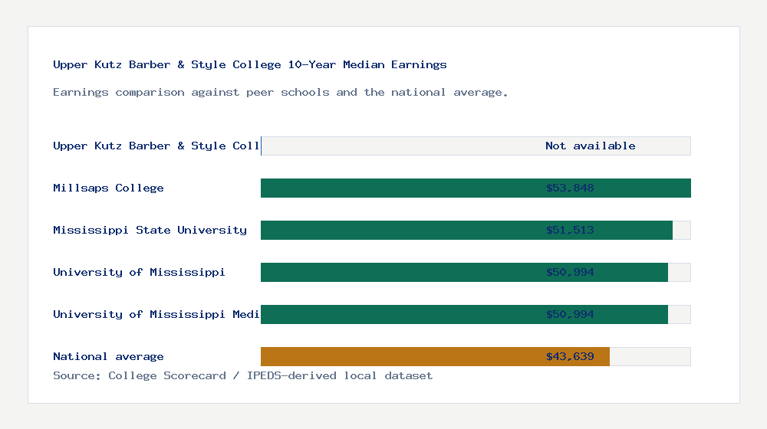The width and height of the screenshot is (767, 429).
Task: Click the Millsaps College green bar
Action: click(476, 188)
